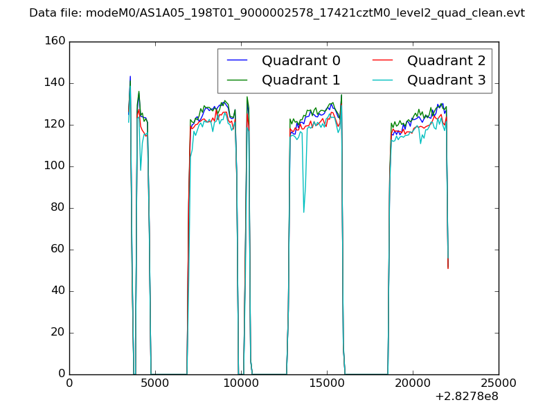554x416 pixels.
Task: Click the x-axis tick label 25000
Action: click(499, 383)
